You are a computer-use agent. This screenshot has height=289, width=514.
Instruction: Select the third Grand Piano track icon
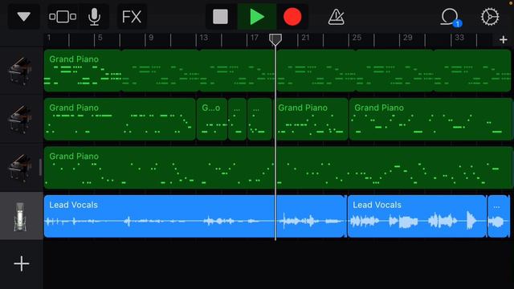tap(20, 168)
